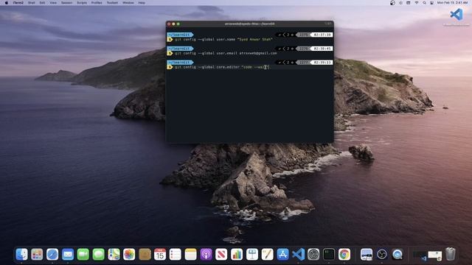Screen dimensions: 472x265
Task: Open Reminders from the dock
Action: coord(176,255)
